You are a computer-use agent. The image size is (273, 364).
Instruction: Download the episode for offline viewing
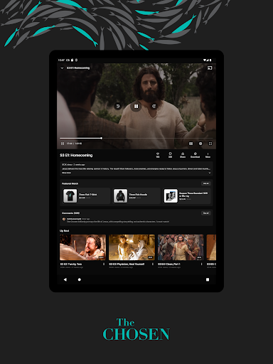pyautogui.click(x=196, y=155)
